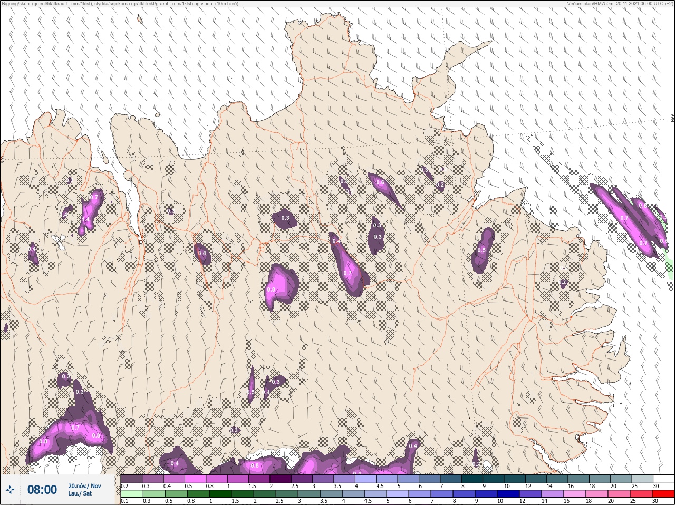Pick the lightest green 0.1–0.3 rain legend swatch
The height and width of the screenshot is (505, 675).
click(132, 494)
